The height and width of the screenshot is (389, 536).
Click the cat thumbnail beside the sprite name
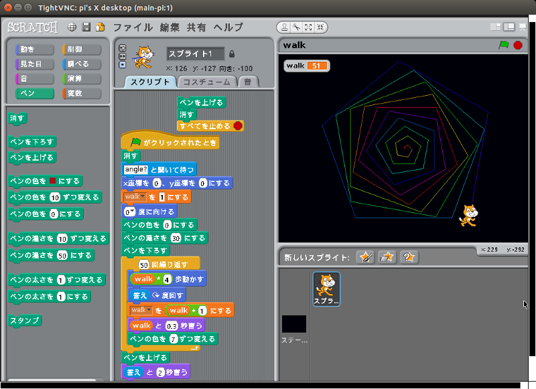(x=144, y=57)
